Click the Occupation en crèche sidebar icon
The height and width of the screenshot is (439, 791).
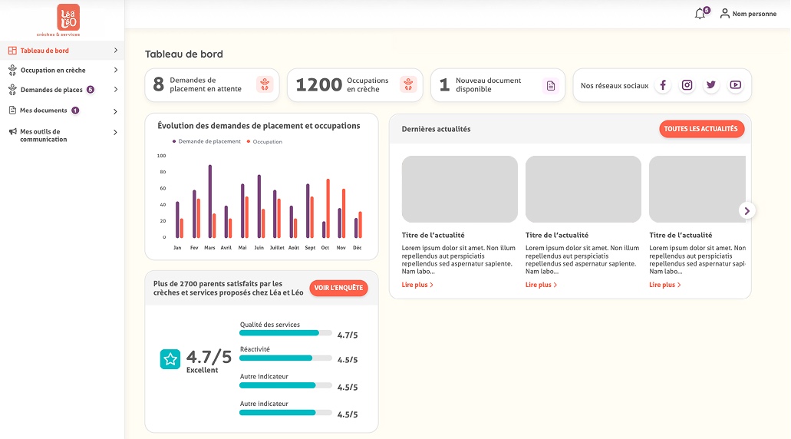[12, 70]
